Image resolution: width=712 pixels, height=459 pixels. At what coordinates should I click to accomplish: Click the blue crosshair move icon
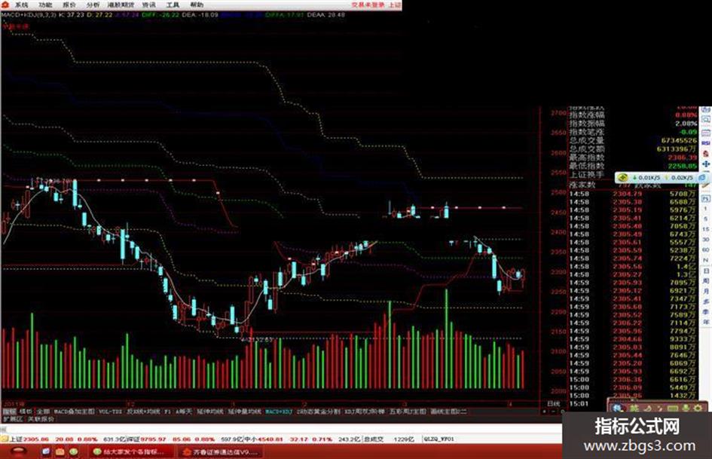click(706, 164)
